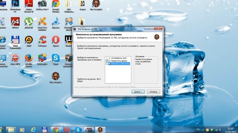Toggle the '2. Поместить ярлык' checkbox

107,61
